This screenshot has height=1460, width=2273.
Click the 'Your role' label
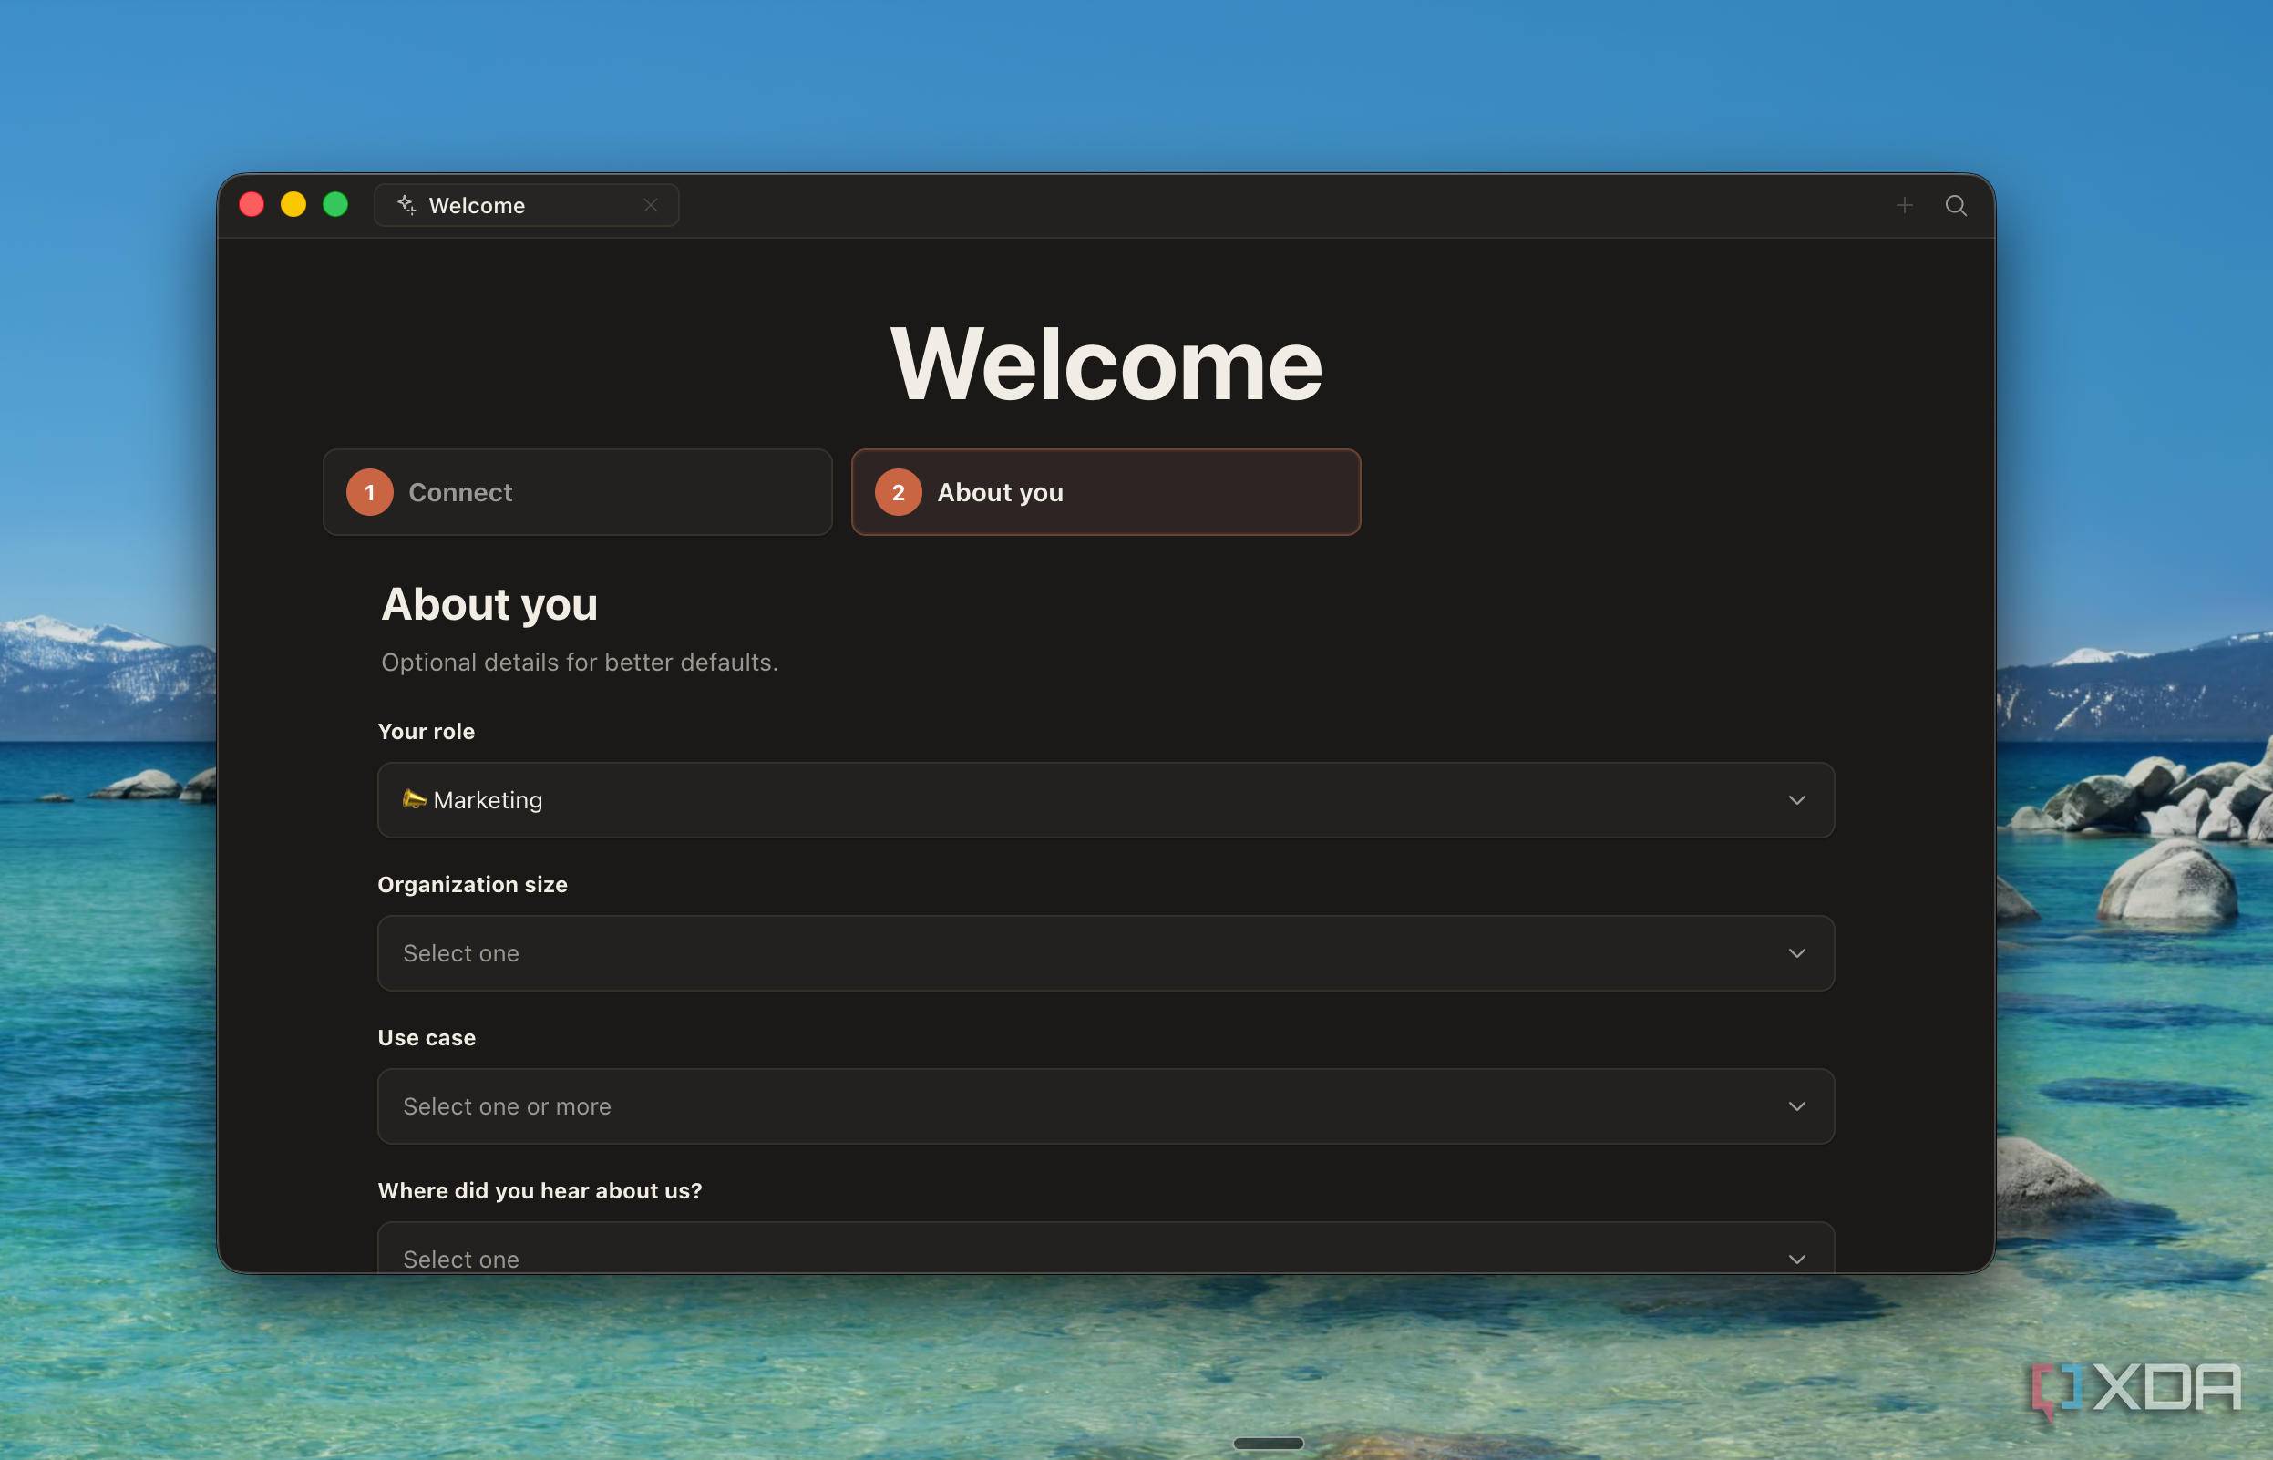tap(427, 731)
